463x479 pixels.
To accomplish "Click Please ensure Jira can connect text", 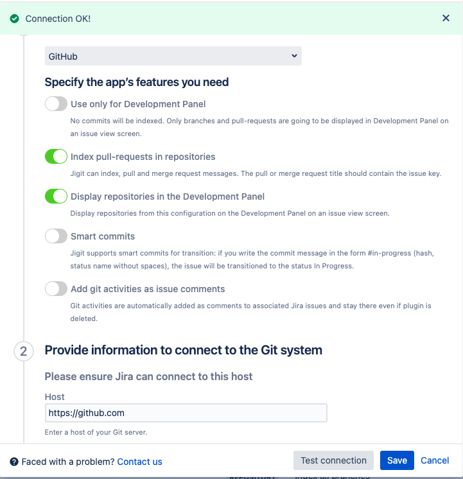I will 148,376.
